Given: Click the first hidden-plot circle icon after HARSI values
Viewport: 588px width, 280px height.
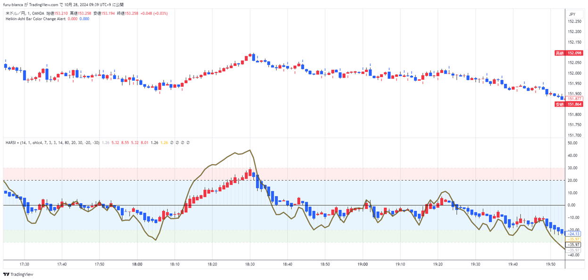Looking at the screenshot, I should 171,142.
